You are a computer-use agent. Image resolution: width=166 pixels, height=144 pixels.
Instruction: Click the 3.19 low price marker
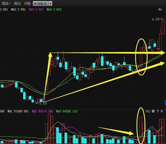(41, 103)
